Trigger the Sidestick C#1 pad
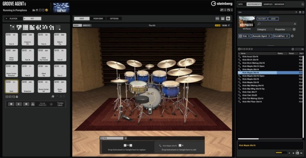This screenshot has width=306, height=158. coord(27,86)
